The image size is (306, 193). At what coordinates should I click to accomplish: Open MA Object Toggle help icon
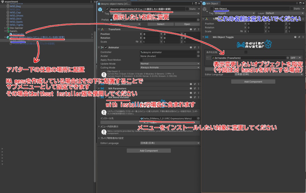pos(295,37)
